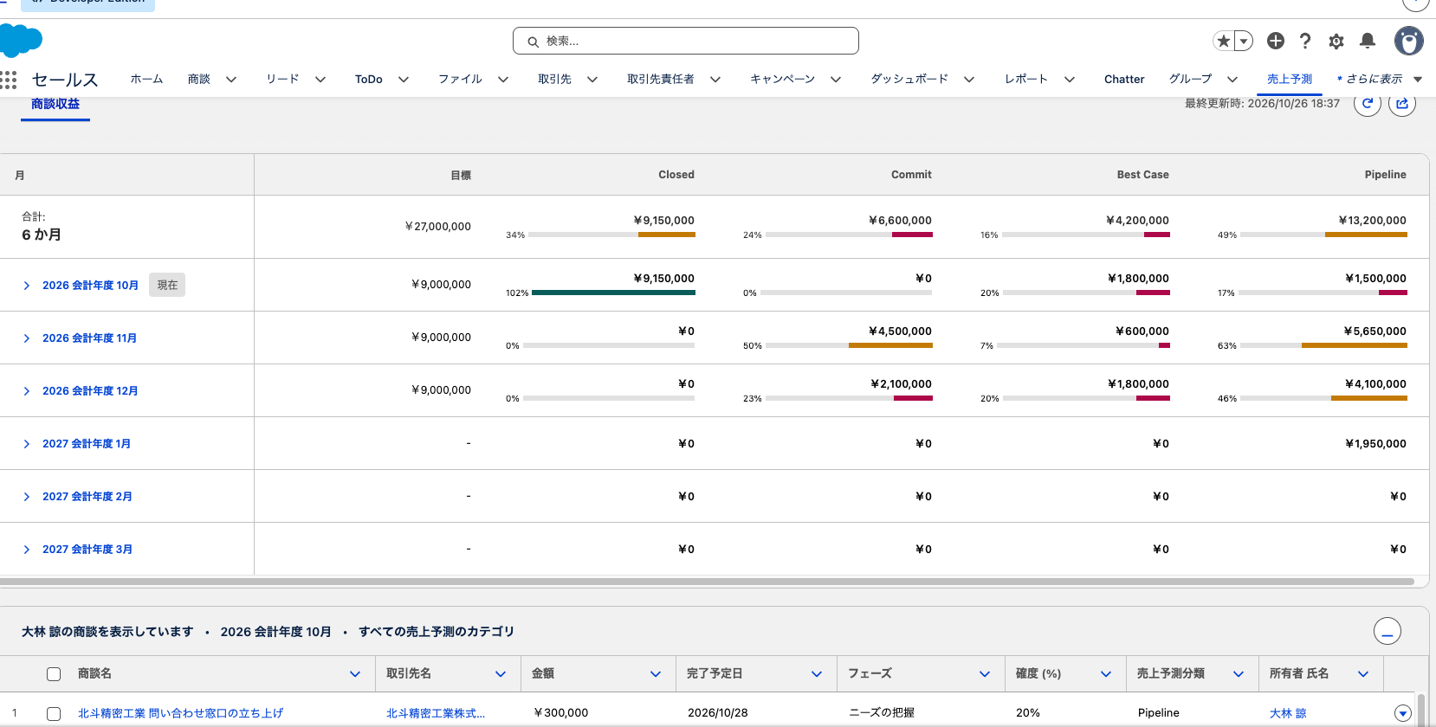The image size is (1436, 727).
Task: Expand 2027 会計年度 2月 row
Action: pos(27,497)
